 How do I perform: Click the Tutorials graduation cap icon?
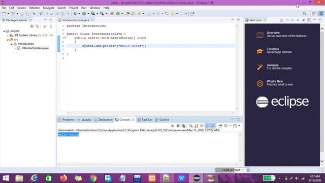point(260,51)
